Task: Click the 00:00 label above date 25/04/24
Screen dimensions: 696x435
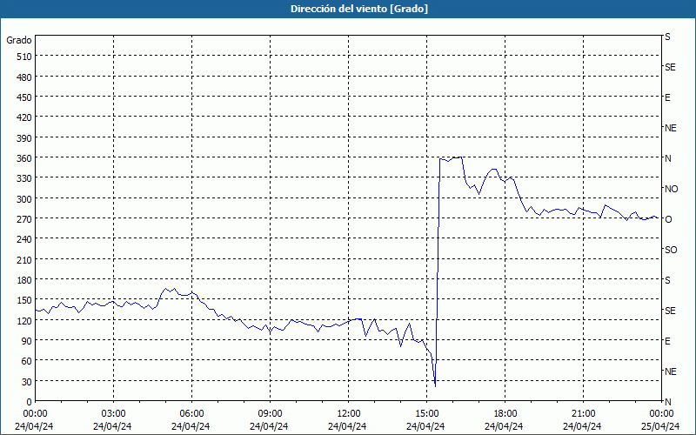Action: tap(661, 414)
